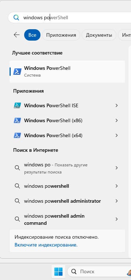Click the Windows Start logo on taskbar

click(x=58, y=271)
